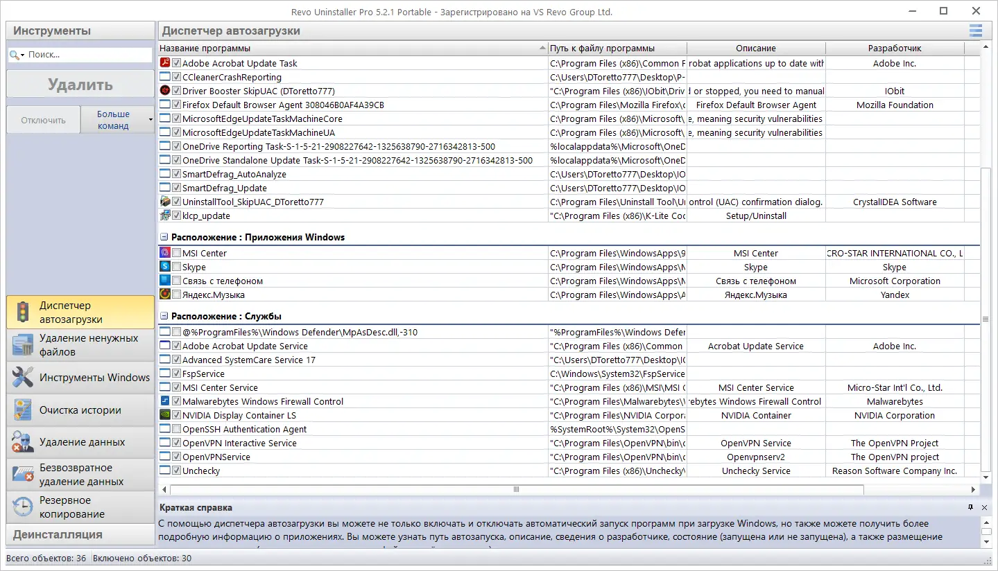Viewport: 998px width, 571px height.
Task: Toggle the OneDrive Reporting Task checkbox
Action: click(176, 146)
